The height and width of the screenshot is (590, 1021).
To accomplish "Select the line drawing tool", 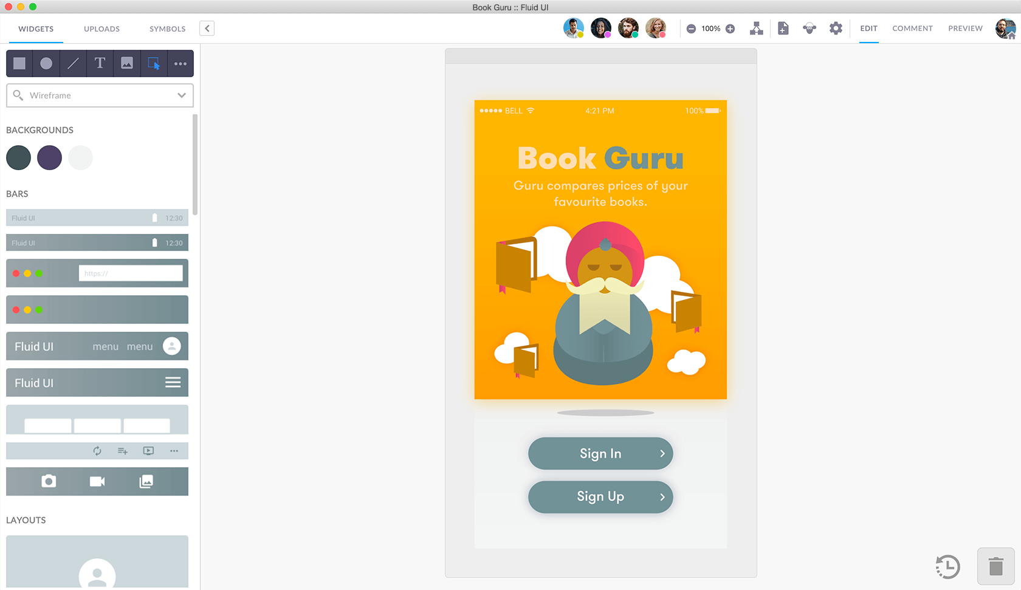I will pos(73,63).
